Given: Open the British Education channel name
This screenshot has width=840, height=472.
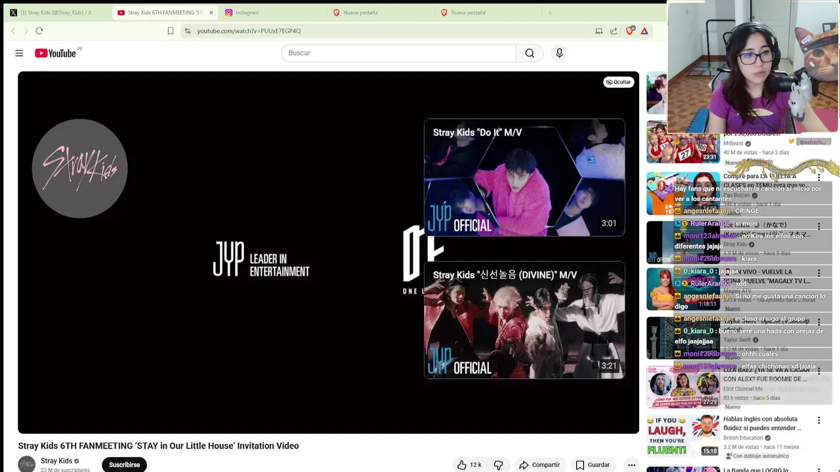Looking at the screenshot, I should pos(743,438).
